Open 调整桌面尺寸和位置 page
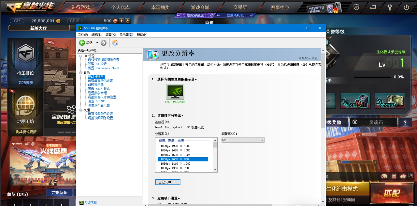Viewport: 417px width, 206px height. tap(102, 97)
